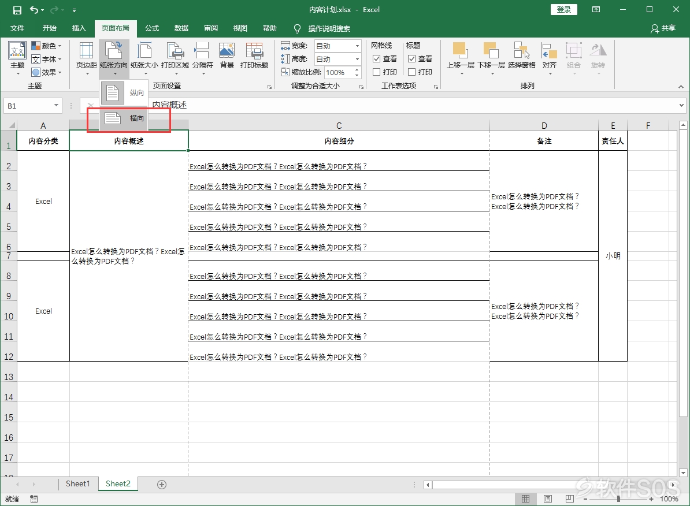Image resolution: width=690 pixels, height=506 pixels.
Task: Toggle Headings Print (打印) checkbox
Action: 412,72
